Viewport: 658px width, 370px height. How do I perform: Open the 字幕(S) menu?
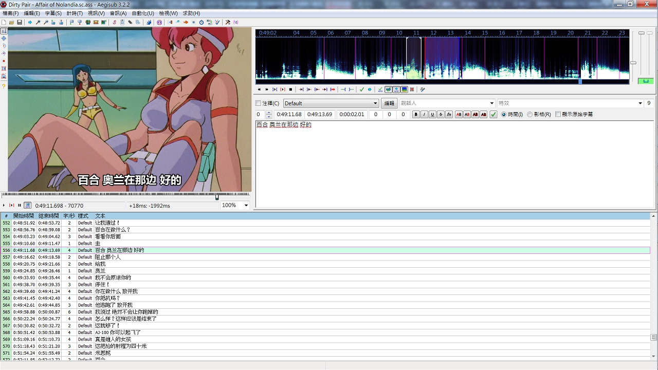coord(53,13)
